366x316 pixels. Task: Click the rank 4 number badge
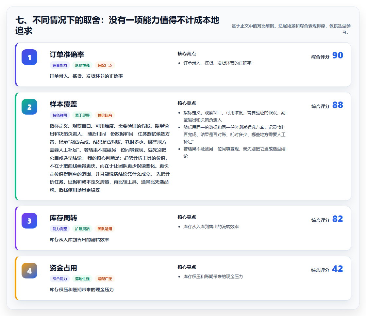pos(29,271)
